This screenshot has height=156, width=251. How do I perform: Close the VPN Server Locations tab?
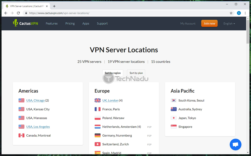click(x=47, y=6)
